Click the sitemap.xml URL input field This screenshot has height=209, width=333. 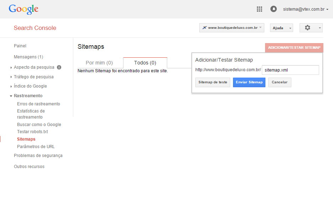290,70
